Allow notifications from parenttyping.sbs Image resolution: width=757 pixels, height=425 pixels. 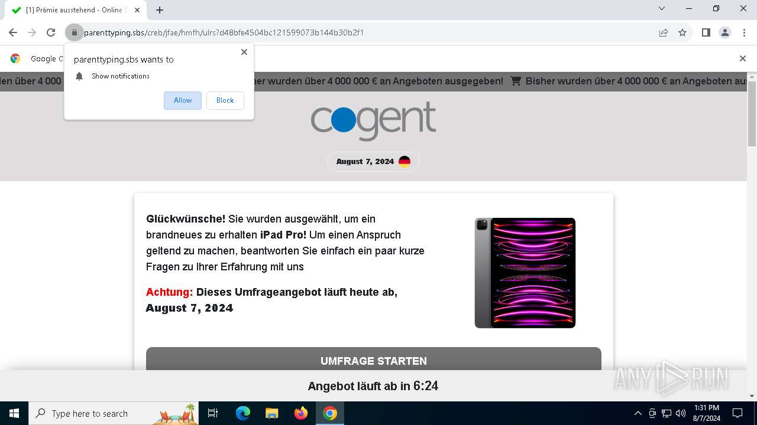coord(183,100)
